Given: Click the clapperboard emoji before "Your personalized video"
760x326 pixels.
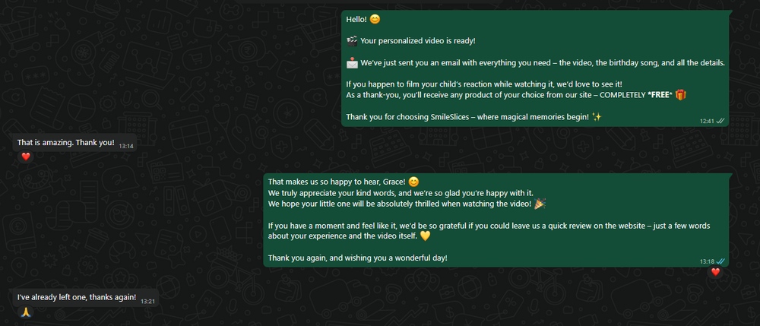Looking at the screenshot, I should (x=352, y=41).
